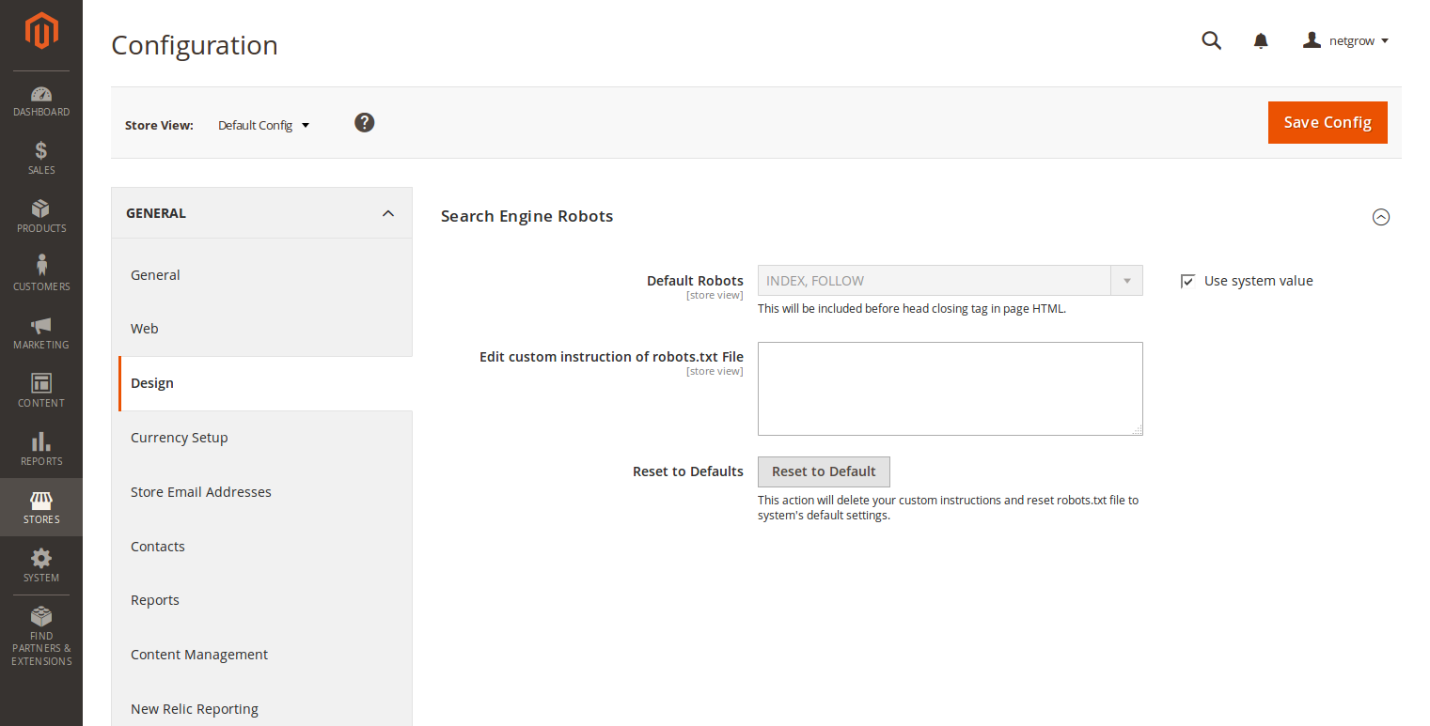This screenshot has height=726, width=1430.
Task: Open the netgrow user account dropdown
Action: pos(1346,40)
